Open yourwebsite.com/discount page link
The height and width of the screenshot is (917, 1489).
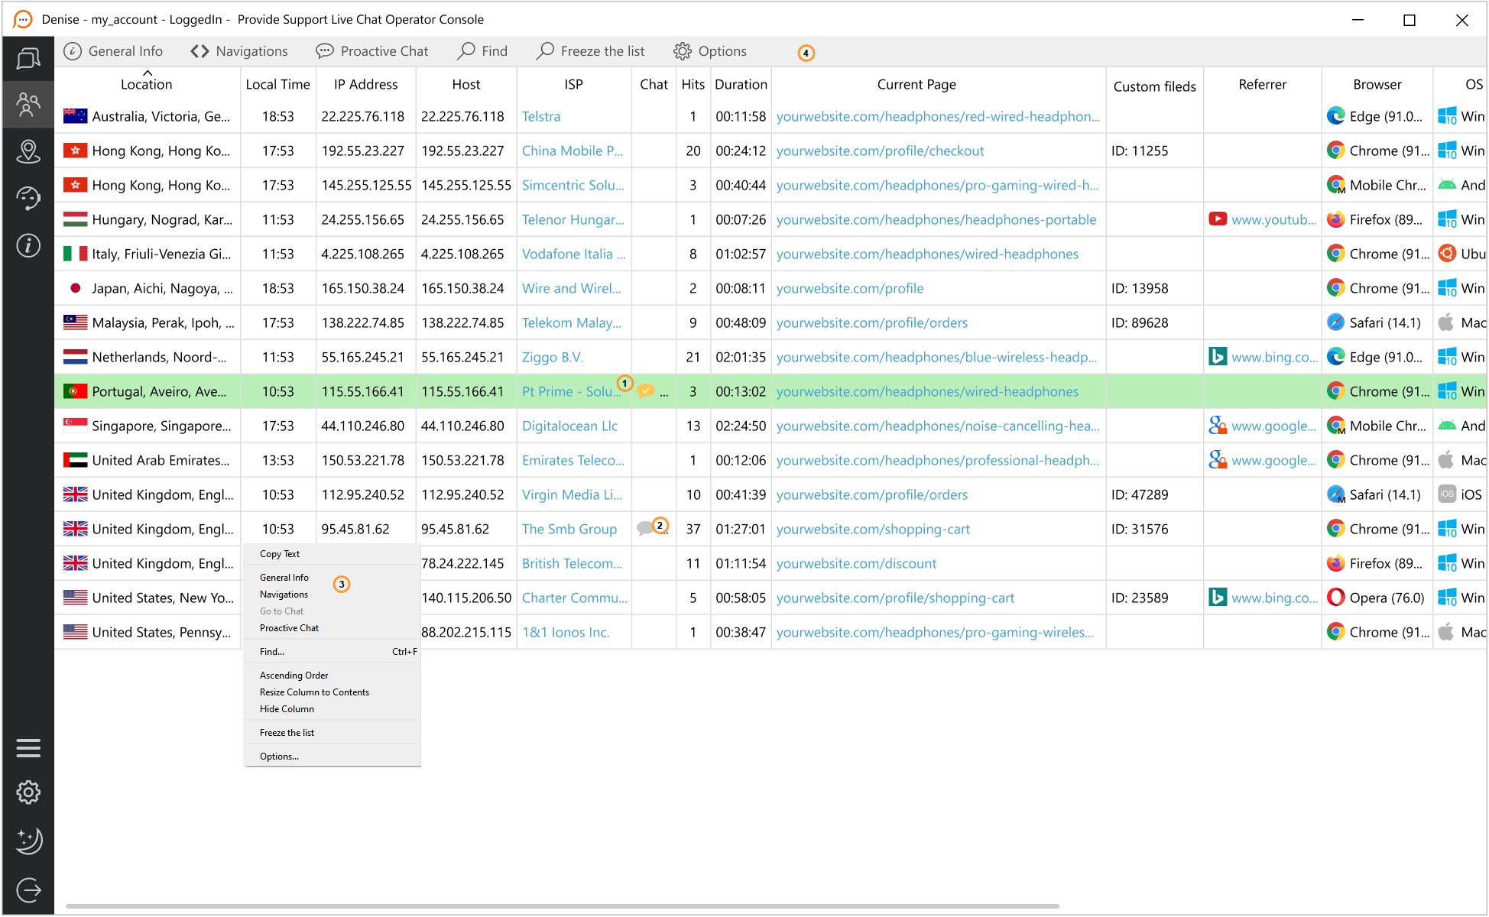coord(856,563)
